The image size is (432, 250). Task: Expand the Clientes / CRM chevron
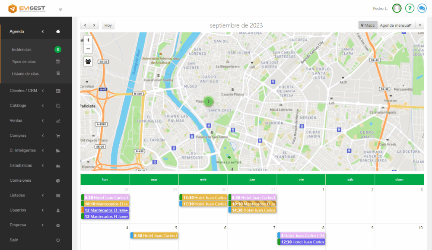(x=43, y=91)
